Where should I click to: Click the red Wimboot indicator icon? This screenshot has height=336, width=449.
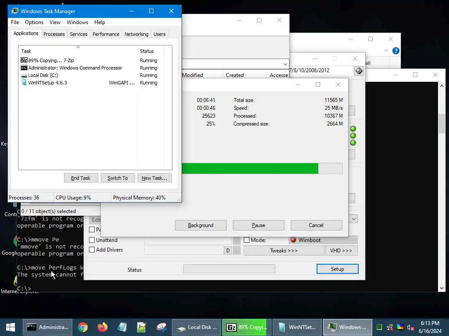tap(293, 240)
